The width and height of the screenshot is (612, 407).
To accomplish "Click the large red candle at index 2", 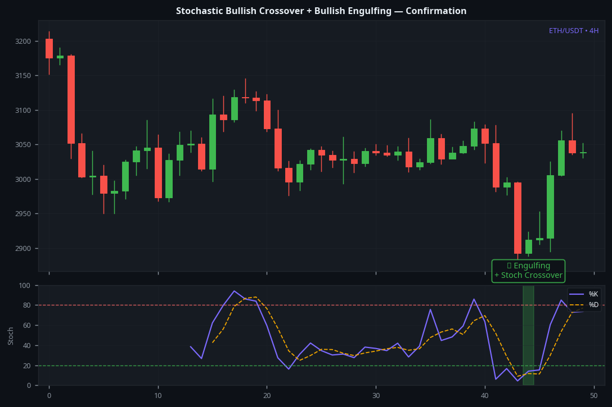I will coord(71,100).
